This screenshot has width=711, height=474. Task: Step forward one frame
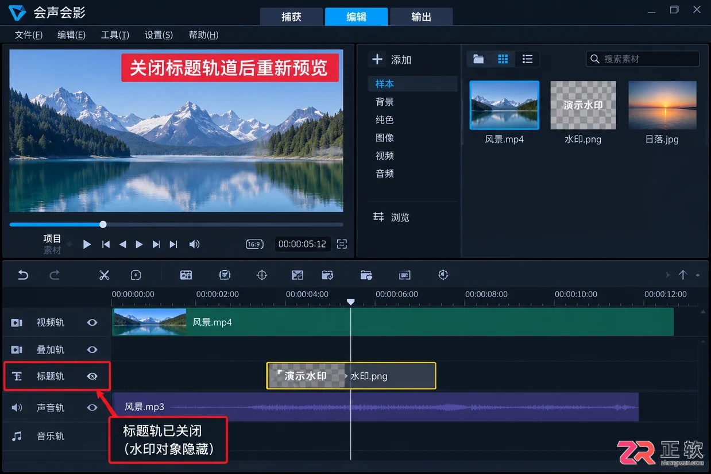pos(139,244)
